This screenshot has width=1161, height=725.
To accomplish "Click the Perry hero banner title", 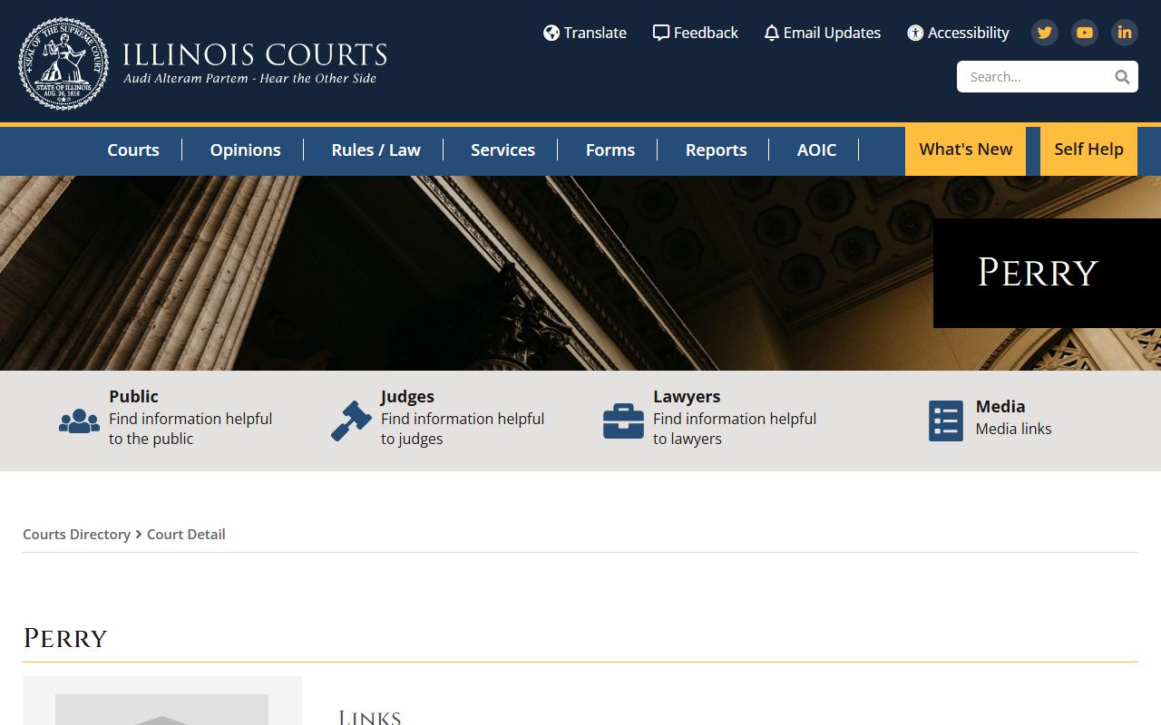I will (x=1038, y=273).
